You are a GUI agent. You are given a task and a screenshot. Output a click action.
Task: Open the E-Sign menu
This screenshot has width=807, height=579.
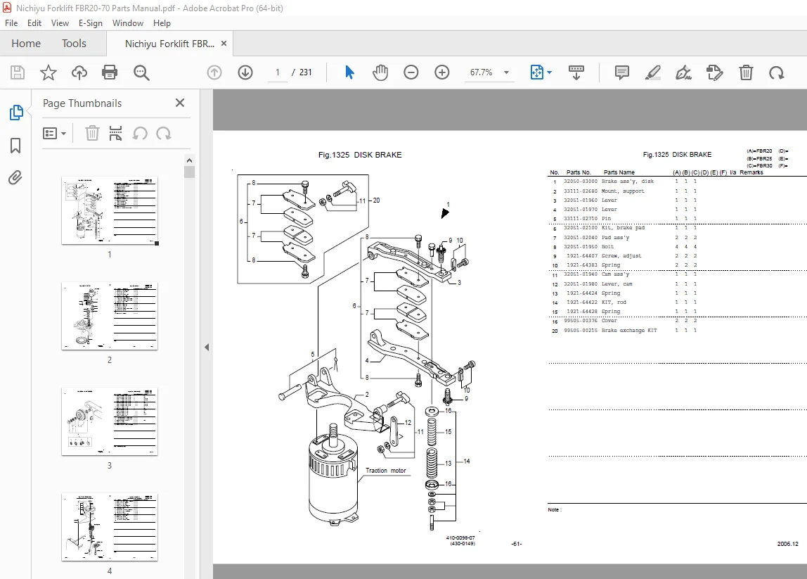pos(91,23)
